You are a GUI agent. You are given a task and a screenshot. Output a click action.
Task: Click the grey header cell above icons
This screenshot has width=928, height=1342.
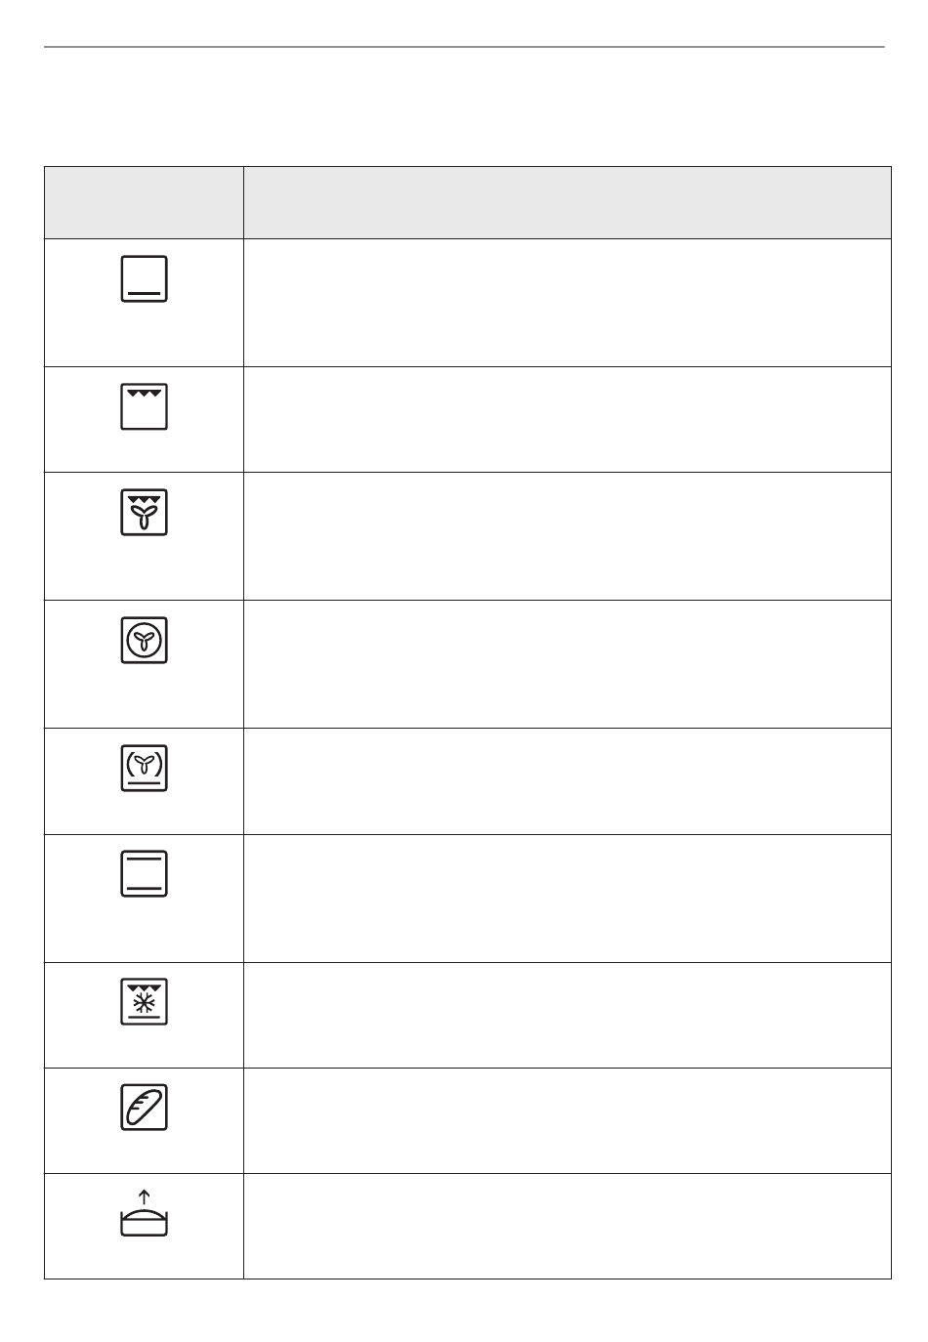[x=144, y=202]
